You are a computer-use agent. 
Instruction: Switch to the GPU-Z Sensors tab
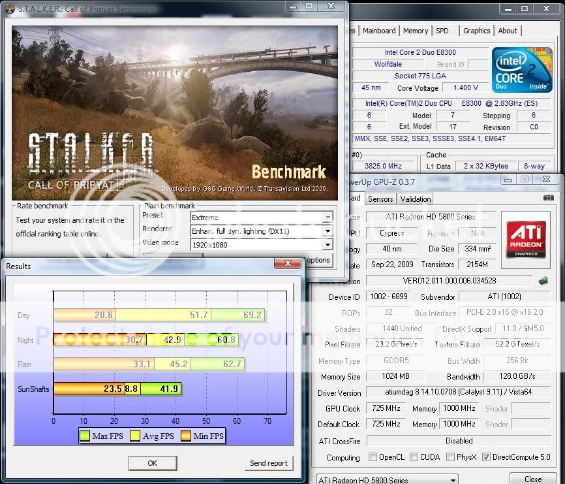(381, 199)
